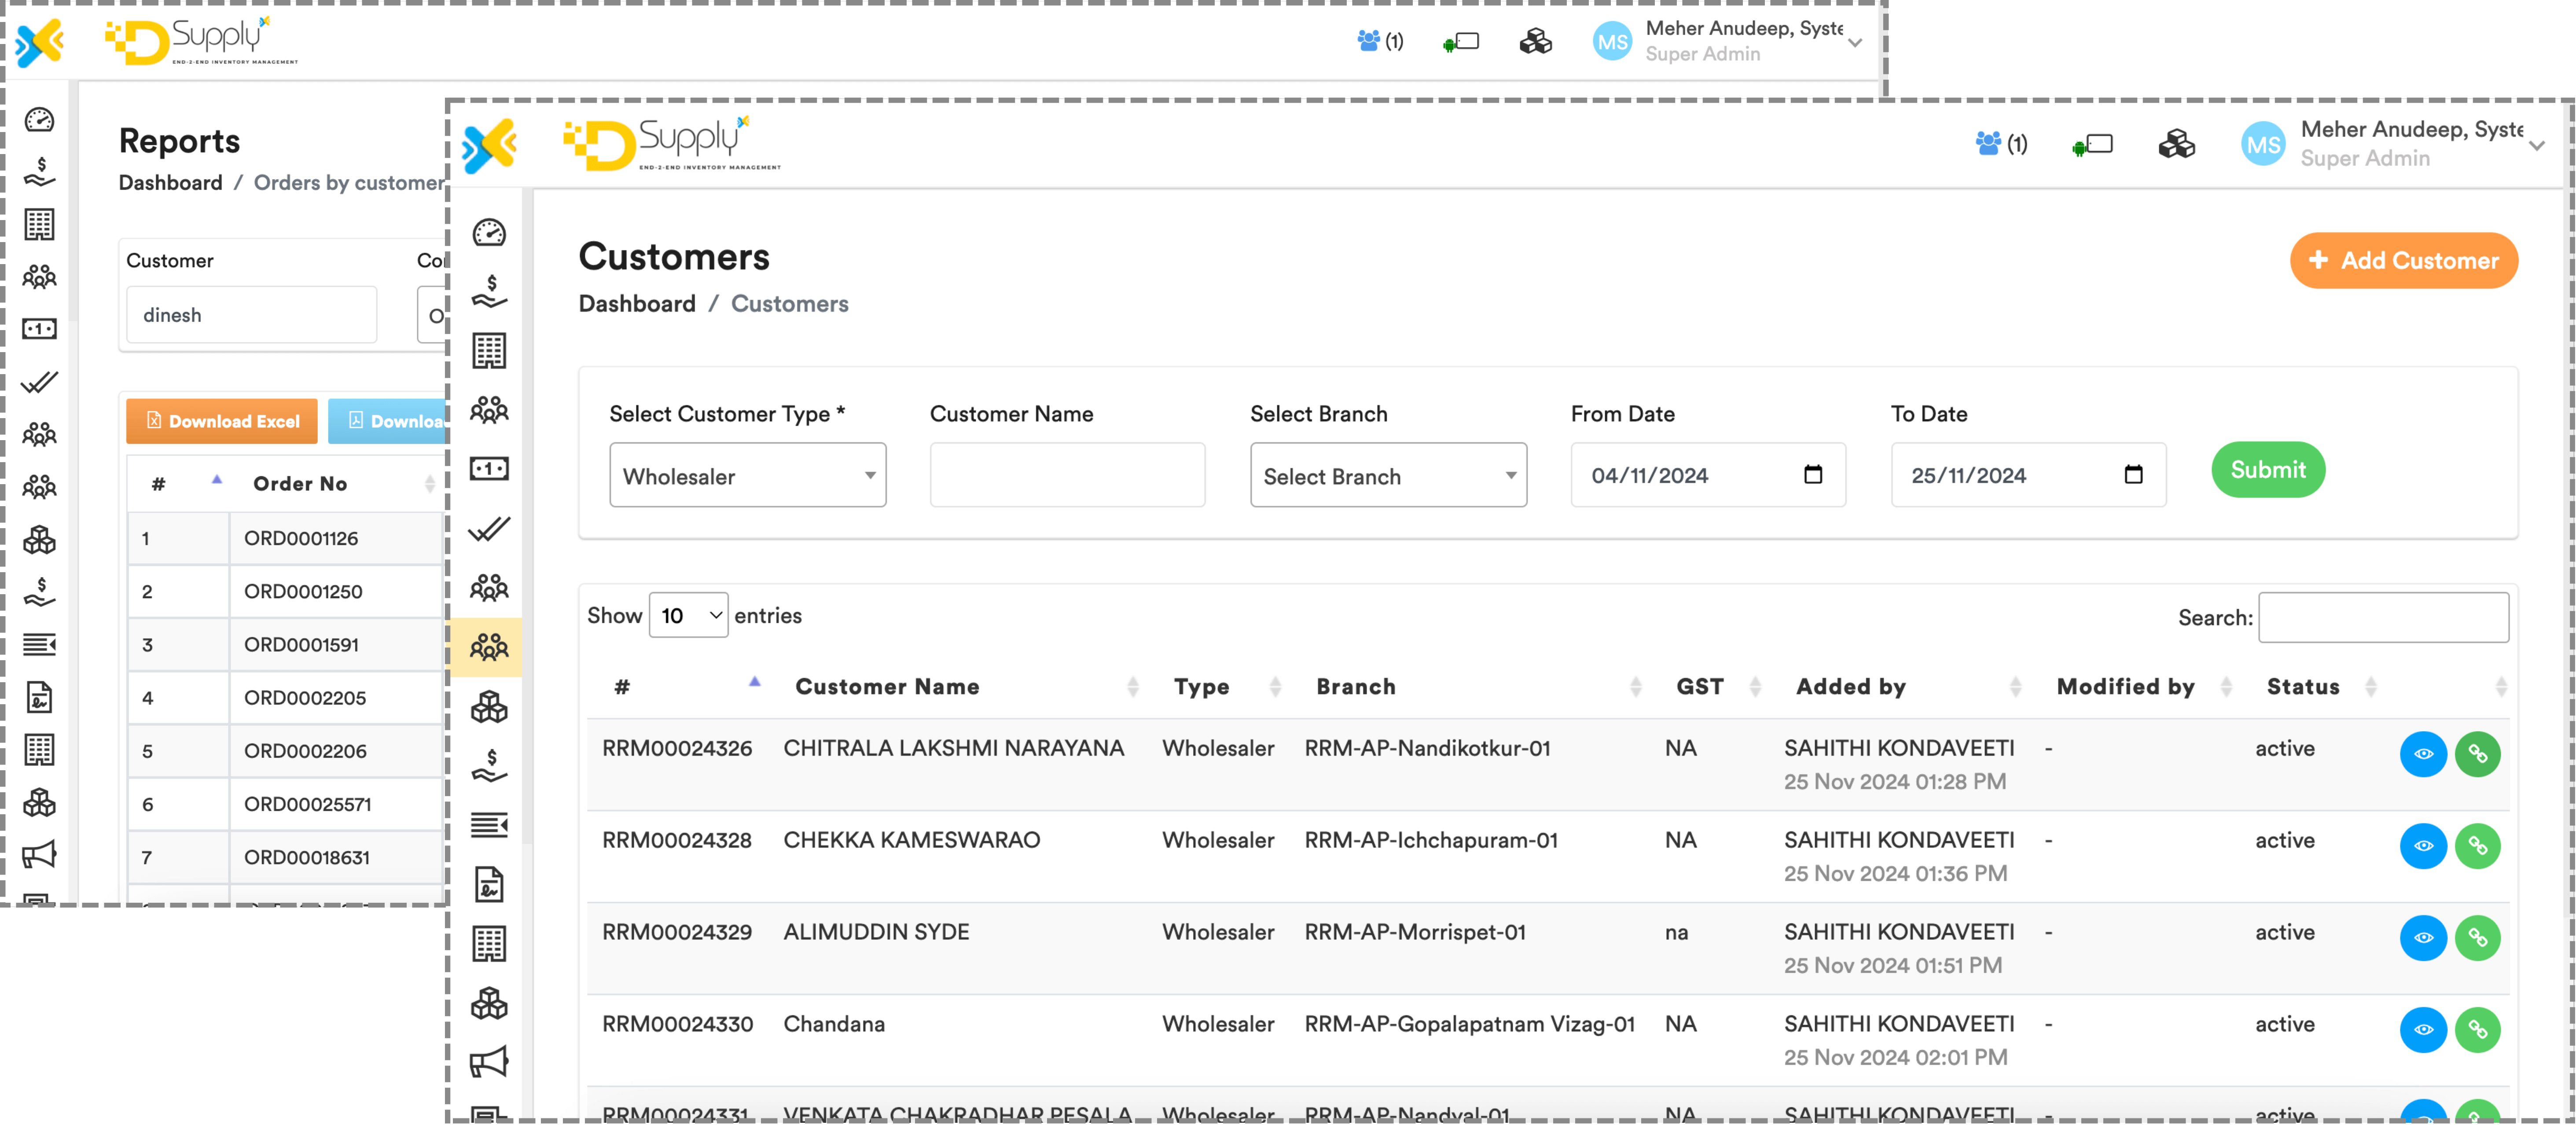Open the upper building icon in Customers sidebar
The width and height of the screenshot is (2576, 1125).
489,351
